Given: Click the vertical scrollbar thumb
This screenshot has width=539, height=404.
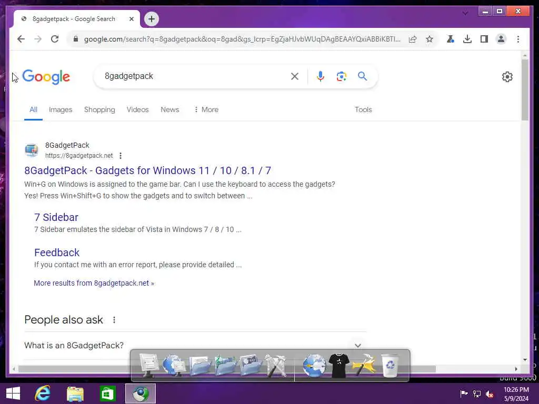Looking at the screenshot, I should 525,90.
